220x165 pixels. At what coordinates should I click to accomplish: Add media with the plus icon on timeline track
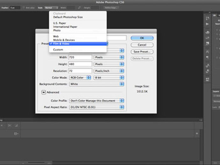(x=197, y=133)
